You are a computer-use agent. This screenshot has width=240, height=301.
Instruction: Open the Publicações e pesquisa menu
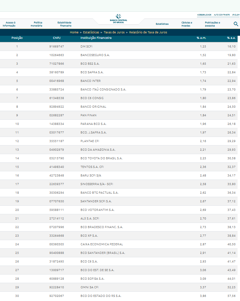(213, 24)
